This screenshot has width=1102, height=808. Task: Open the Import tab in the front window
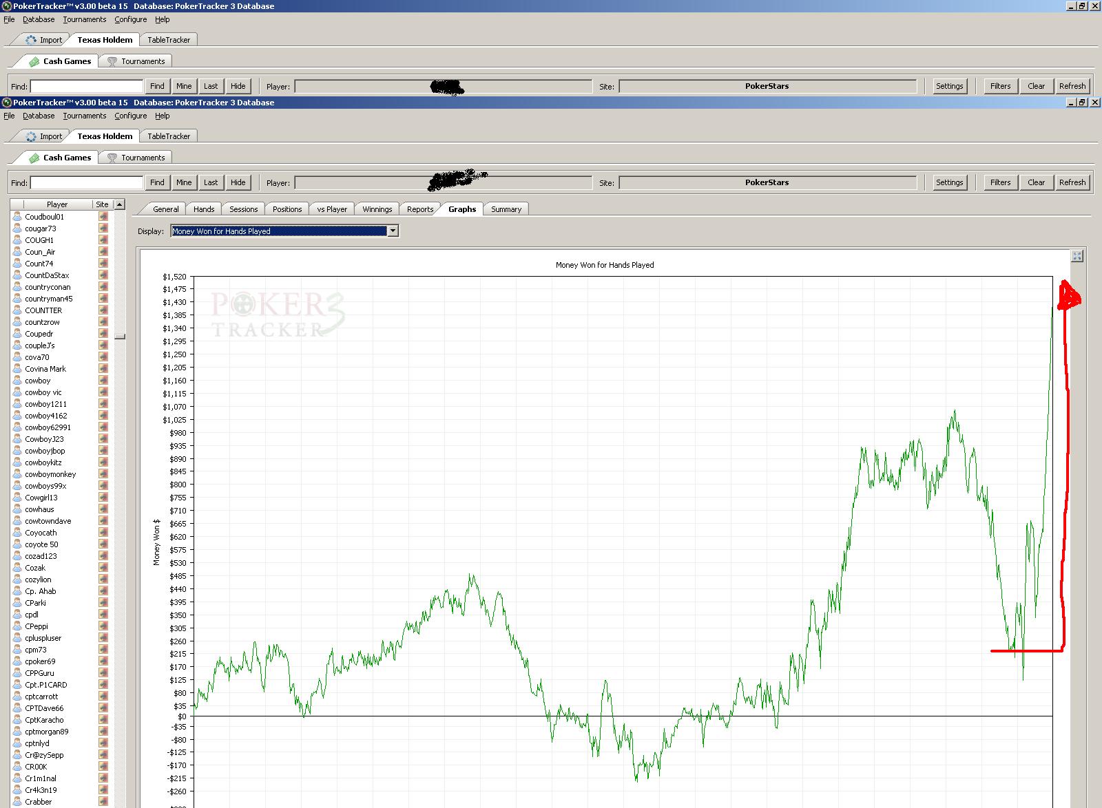[x=43, y=136]
